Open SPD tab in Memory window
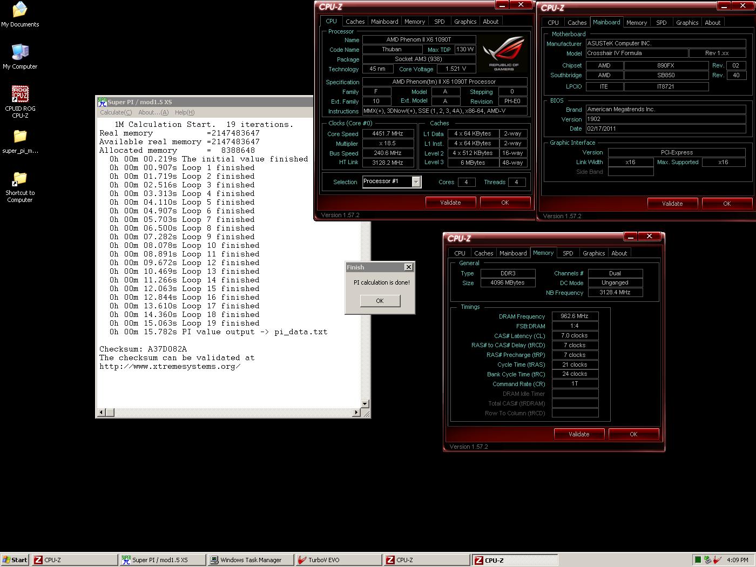 point(568,253)
